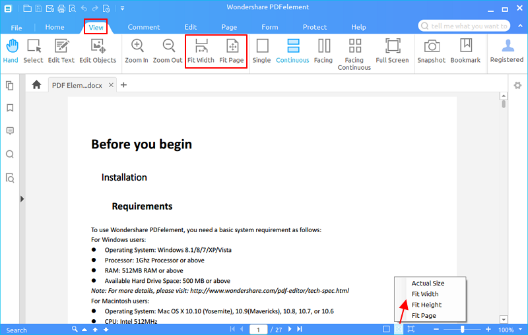Screen dimensions: 528x335
Task: Click the email attachment icon
Action: coord(50,9)
